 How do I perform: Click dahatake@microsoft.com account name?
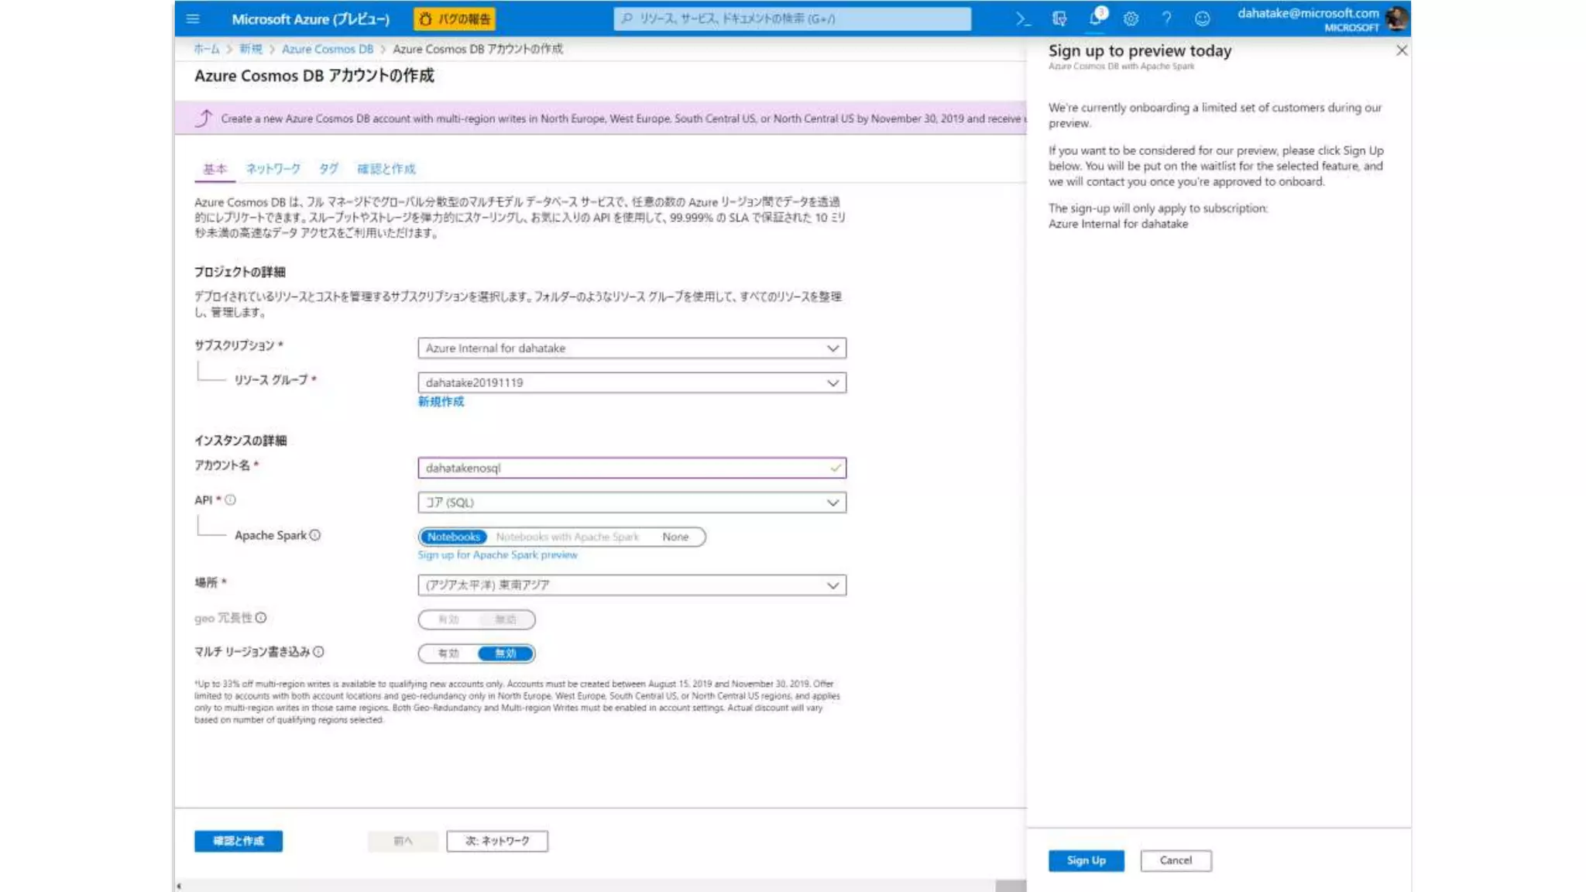pyautogui.click(x=1308, y=12)
